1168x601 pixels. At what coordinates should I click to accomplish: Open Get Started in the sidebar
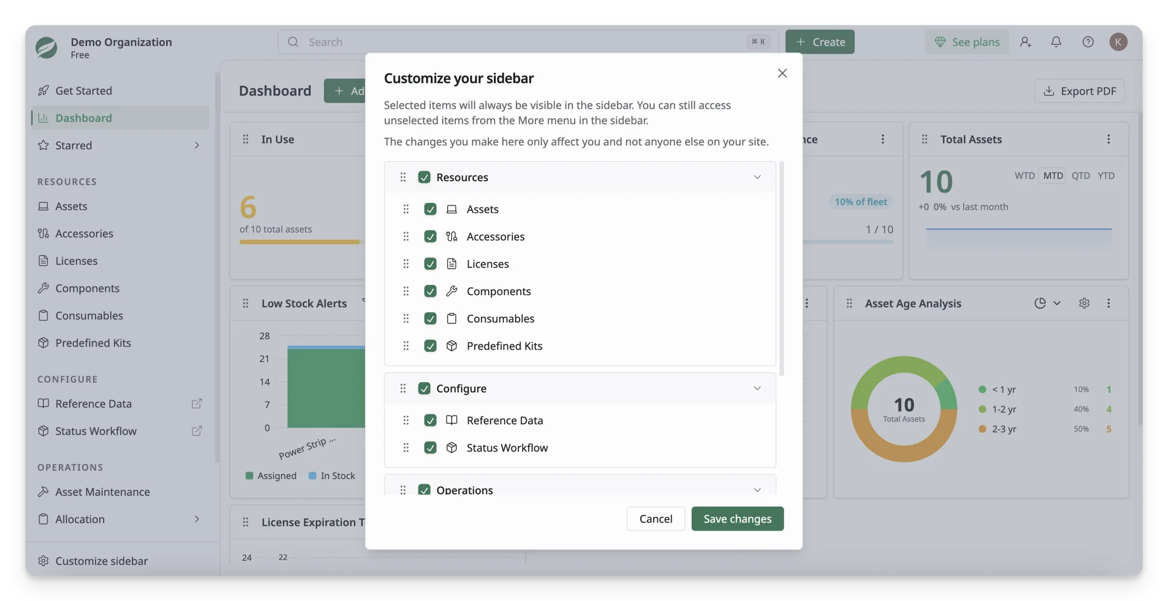[120, 91]
